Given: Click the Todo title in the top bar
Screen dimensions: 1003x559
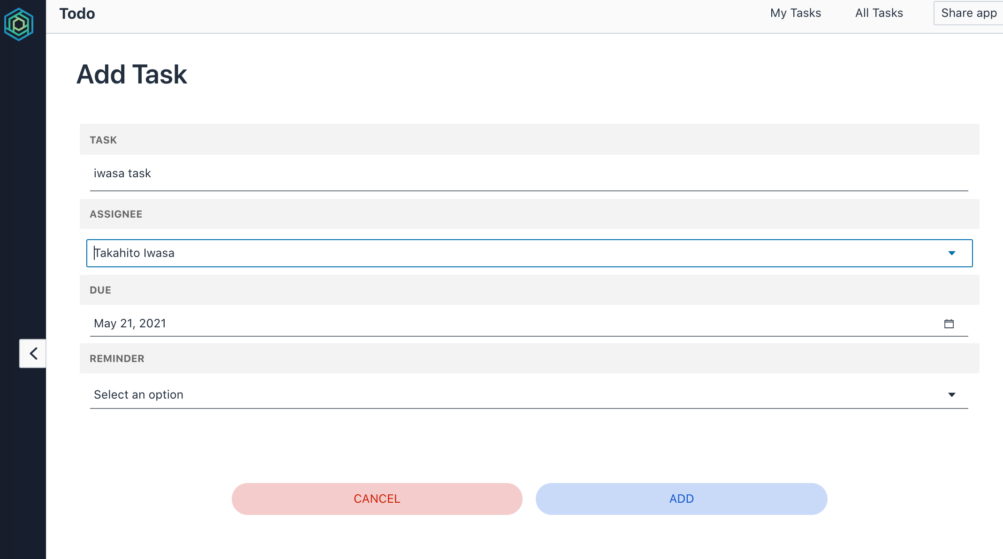Looking at the screenshot, I should point(77,13).
